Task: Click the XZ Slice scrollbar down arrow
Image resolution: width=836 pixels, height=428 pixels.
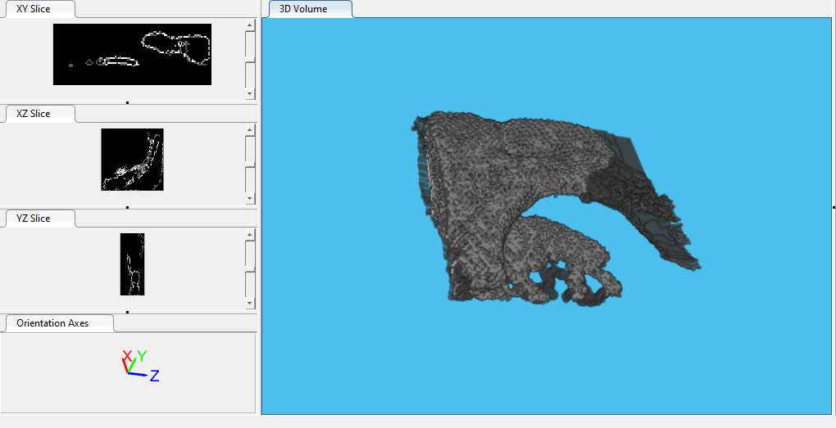Action: coord(250,198)
